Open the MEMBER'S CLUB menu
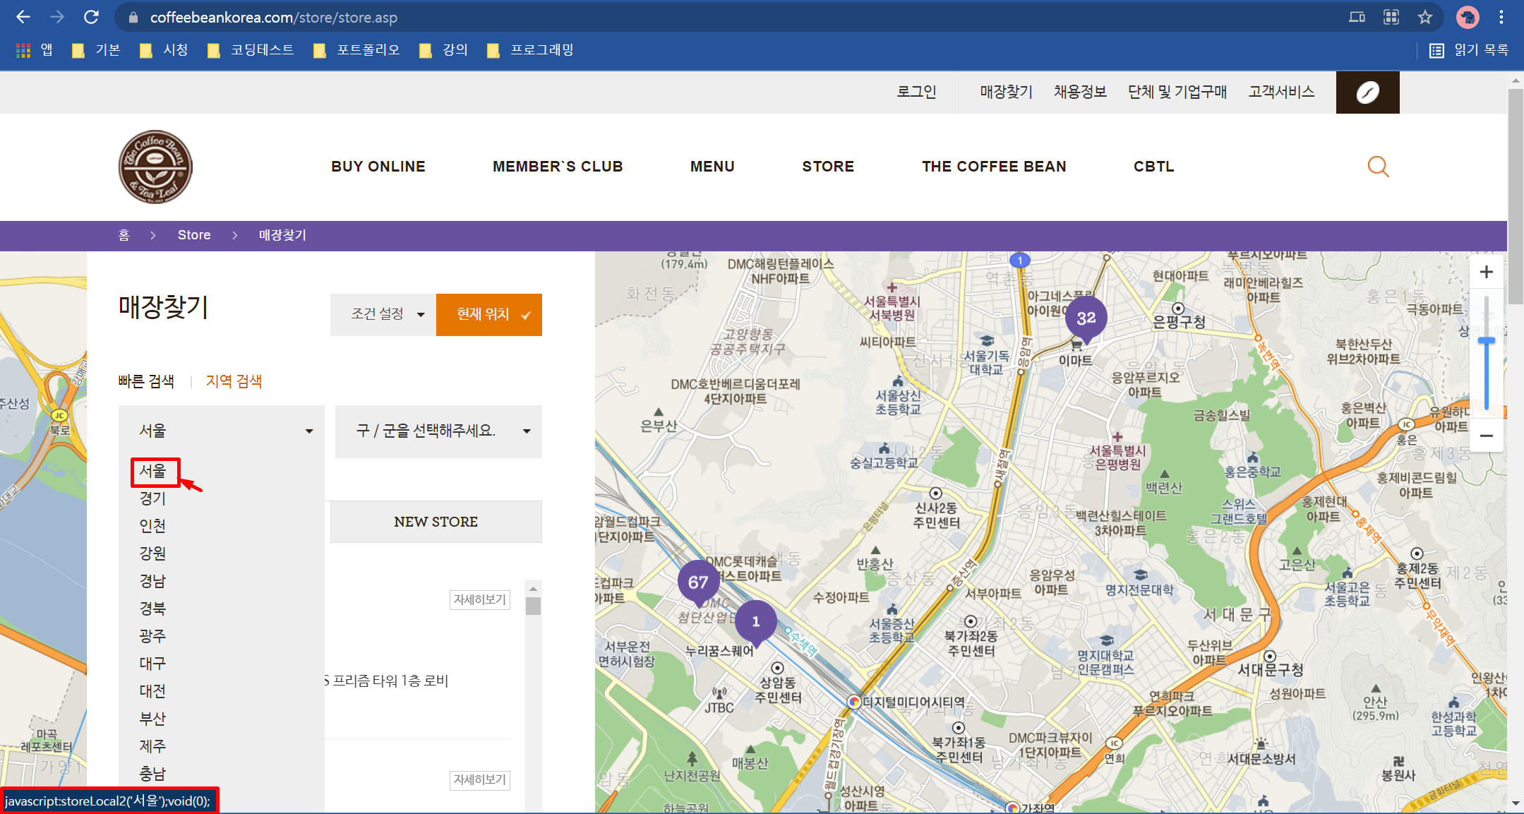Viewport: 1524px width, 814px height. point(557,167)
